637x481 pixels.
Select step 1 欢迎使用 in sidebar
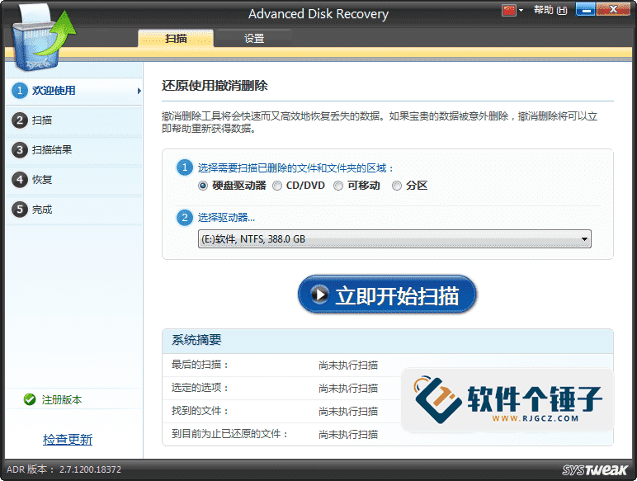point(74,91)
